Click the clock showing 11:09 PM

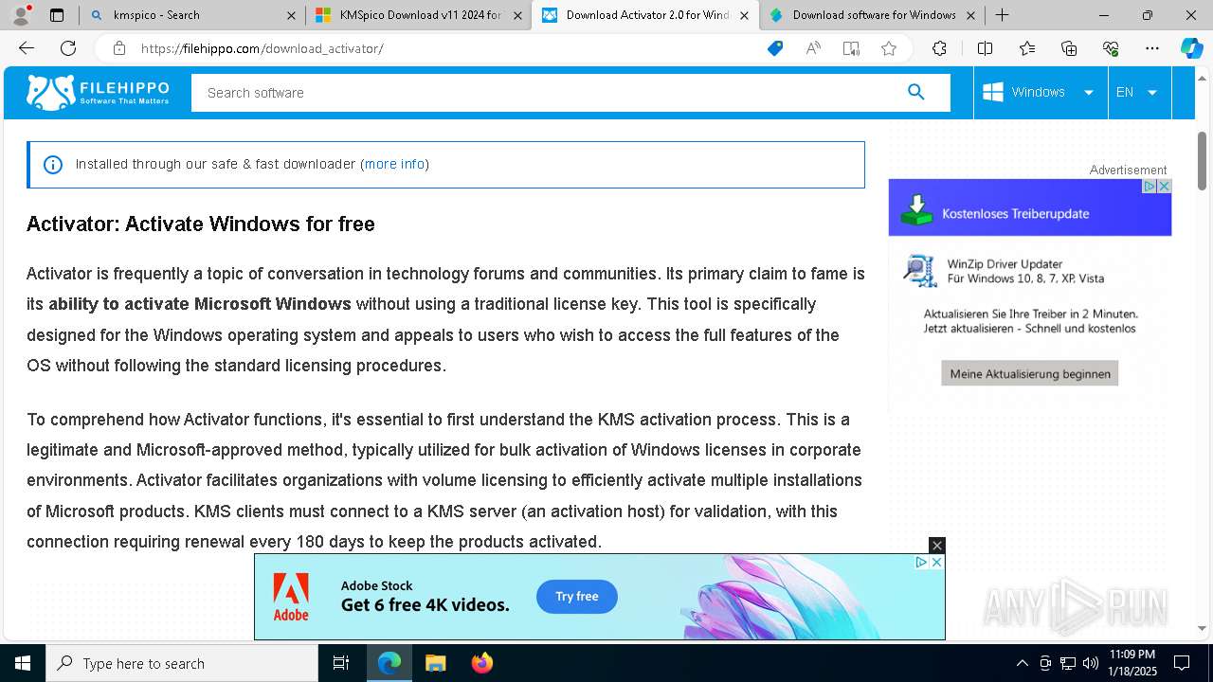(1132, 663)
